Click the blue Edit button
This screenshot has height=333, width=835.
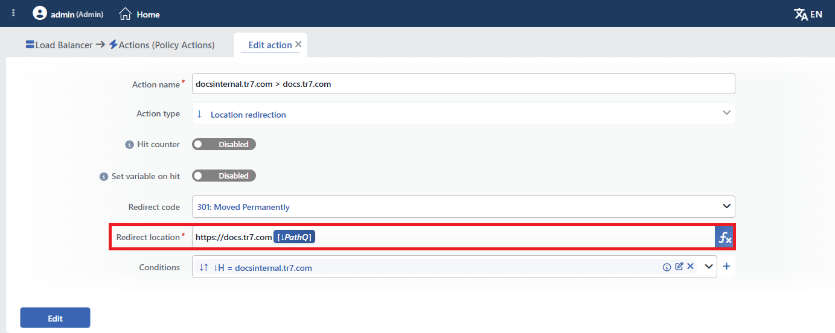click(x=55, y=318)
